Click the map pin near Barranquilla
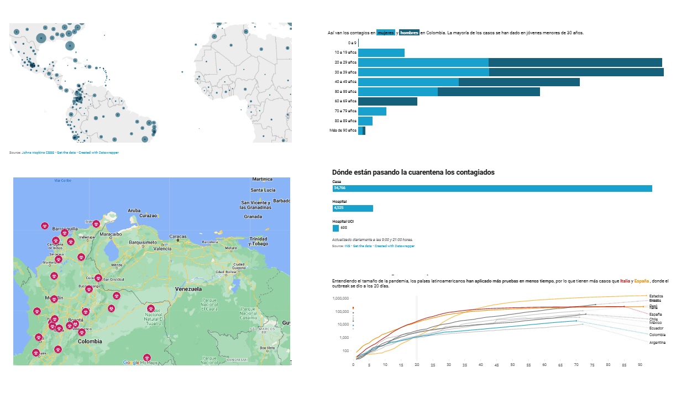This screenshot has width=692, height=398. click(x=65, y=233)
